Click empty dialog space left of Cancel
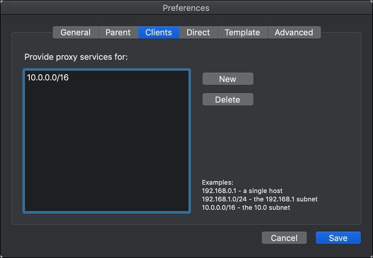Image resolution: width=373 pixels, height=258 pixels. 143,238
